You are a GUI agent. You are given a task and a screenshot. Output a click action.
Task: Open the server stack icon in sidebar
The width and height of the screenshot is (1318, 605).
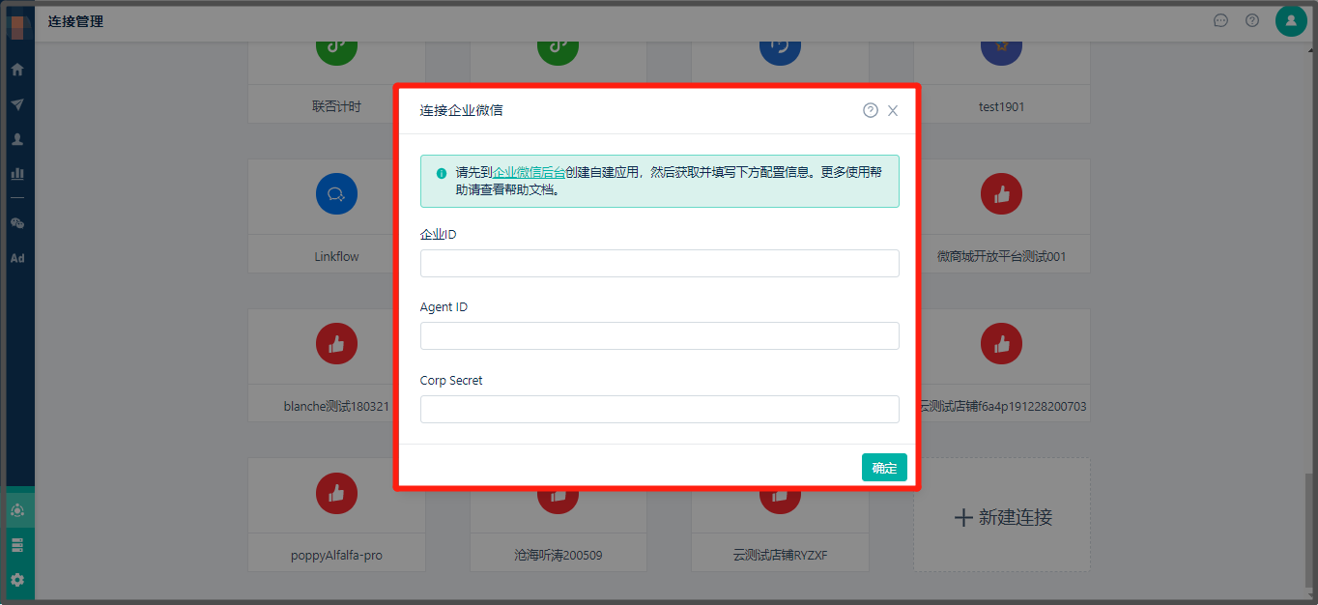[17, 545]
